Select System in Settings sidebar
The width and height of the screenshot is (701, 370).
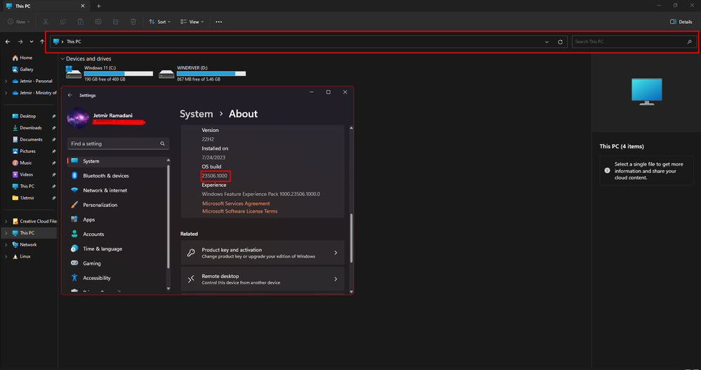pos(117,161)
